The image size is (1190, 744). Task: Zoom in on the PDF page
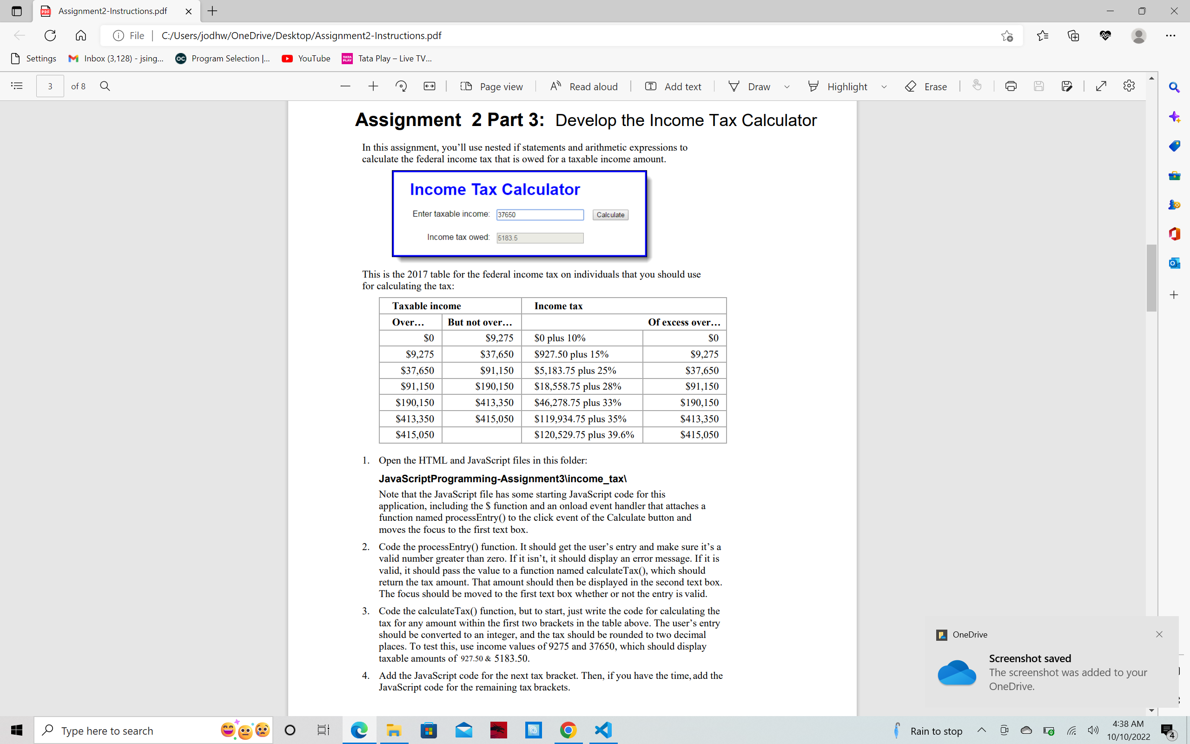(x=373, y=86)
